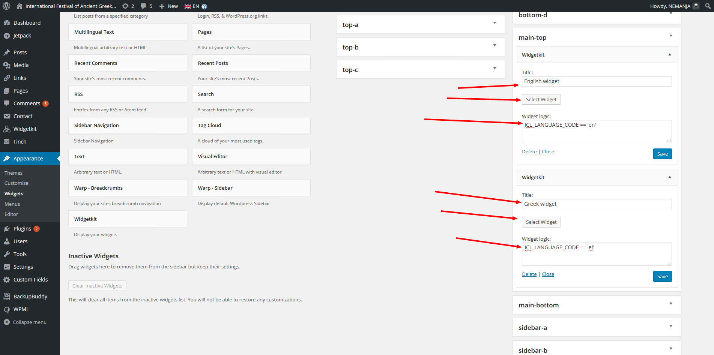Collapse the admin sidebar menu
This screenshot has height=355, width=714.
tap(30, 322)
